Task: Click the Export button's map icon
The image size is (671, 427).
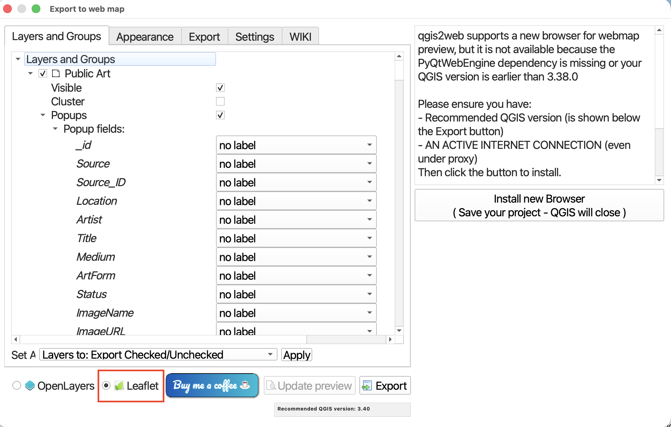Action: tap(367, 386)
